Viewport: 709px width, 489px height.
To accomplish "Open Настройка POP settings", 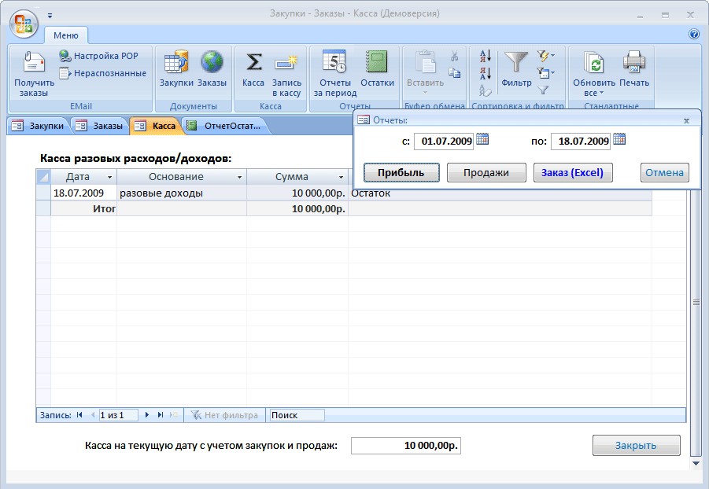I will (x=98, y=56).
